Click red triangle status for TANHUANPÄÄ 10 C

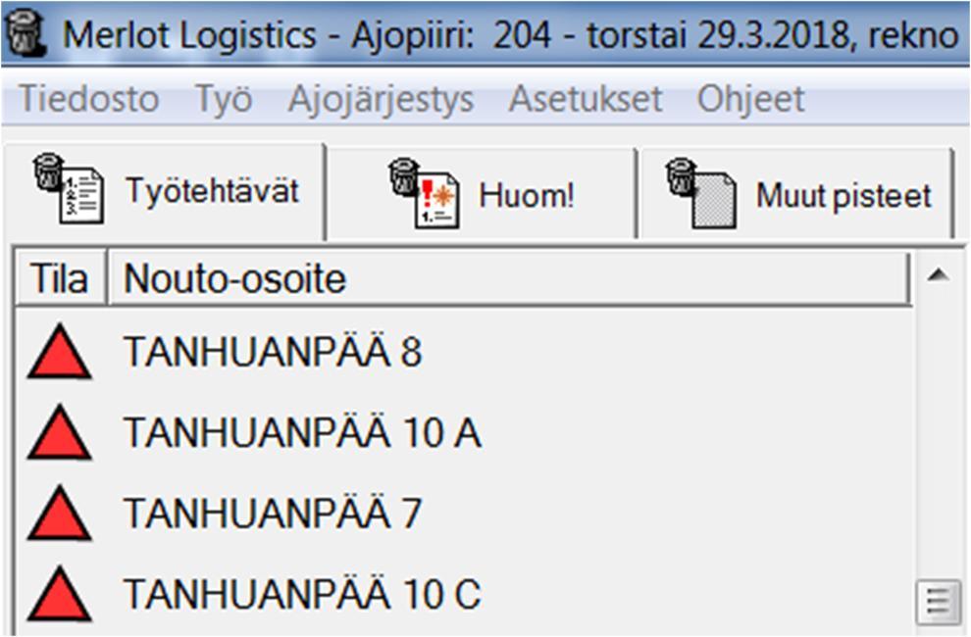tap(59, 595)
